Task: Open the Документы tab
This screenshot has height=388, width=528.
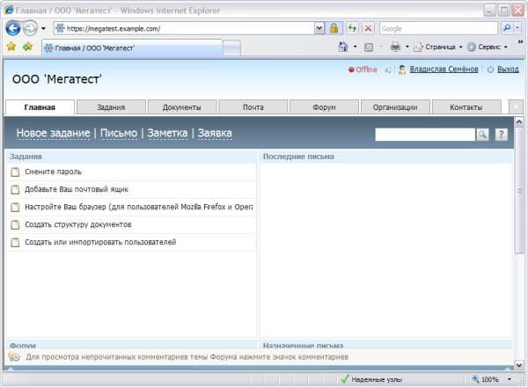Action: (182, 107)
